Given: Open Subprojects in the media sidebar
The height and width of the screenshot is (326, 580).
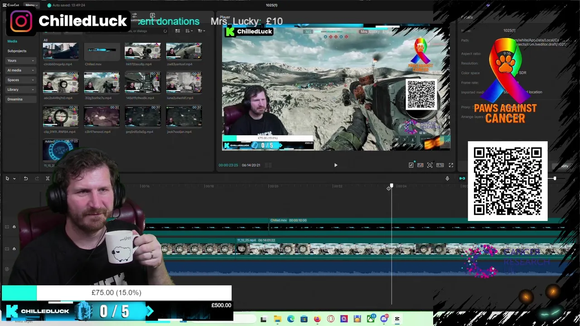Looking at the screenshot, I should point(17,51).
